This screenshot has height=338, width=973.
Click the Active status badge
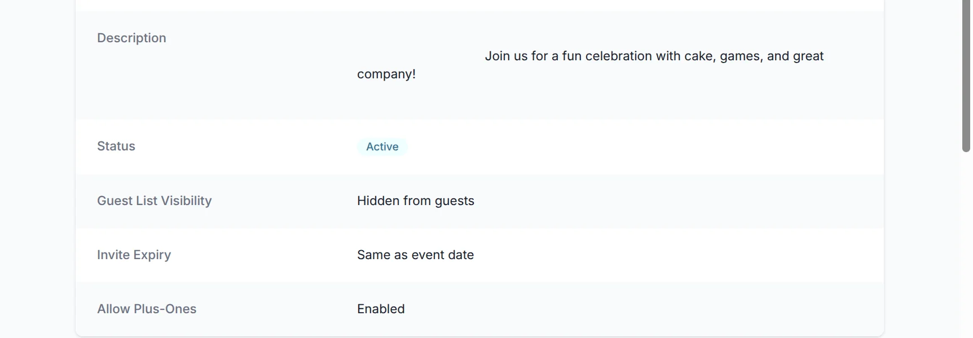point(382,146)
